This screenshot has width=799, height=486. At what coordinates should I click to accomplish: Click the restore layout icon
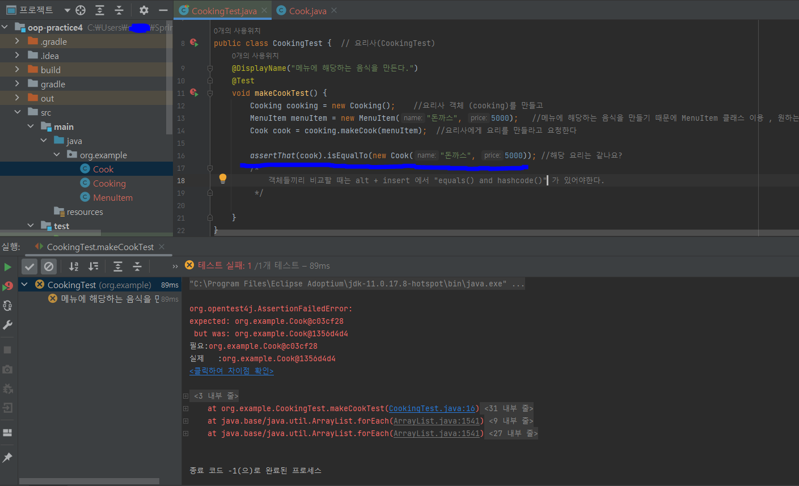[x=7, y=433]
